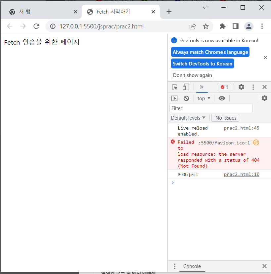The image size is (271, 274).
Task: Click the red error icon on Failed message
Action: tap(173, 142)
